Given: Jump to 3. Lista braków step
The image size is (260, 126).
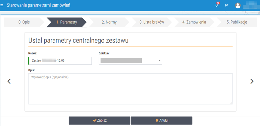Looking at the screenshot, I should 152,22.
